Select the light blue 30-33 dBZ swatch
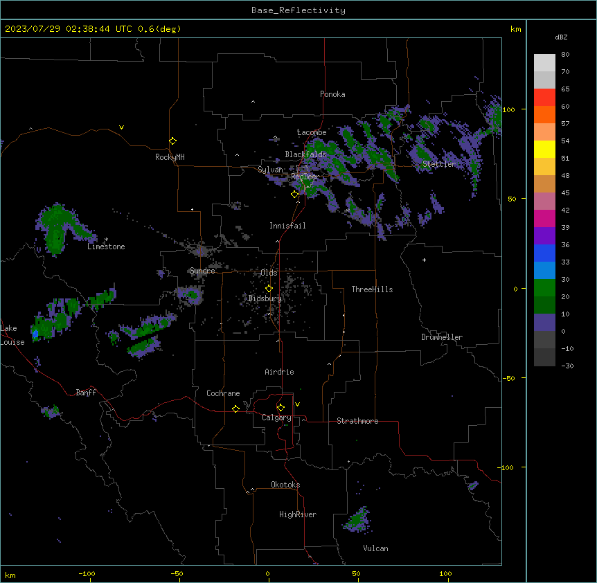The width and height of the screenshot is (597, 583). [x=544, y=271]
